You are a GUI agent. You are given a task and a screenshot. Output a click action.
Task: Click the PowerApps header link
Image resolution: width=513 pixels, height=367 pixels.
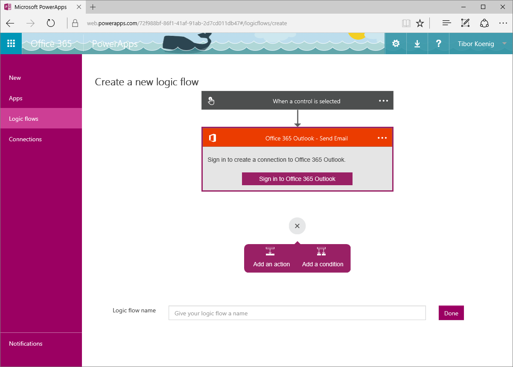tap(115, 44)
